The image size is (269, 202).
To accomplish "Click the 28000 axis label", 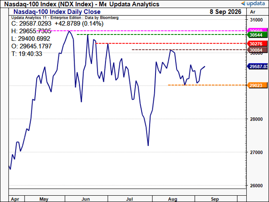I will [x=256, y=119].
